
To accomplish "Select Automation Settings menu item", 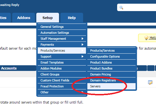I will [62, 33].
